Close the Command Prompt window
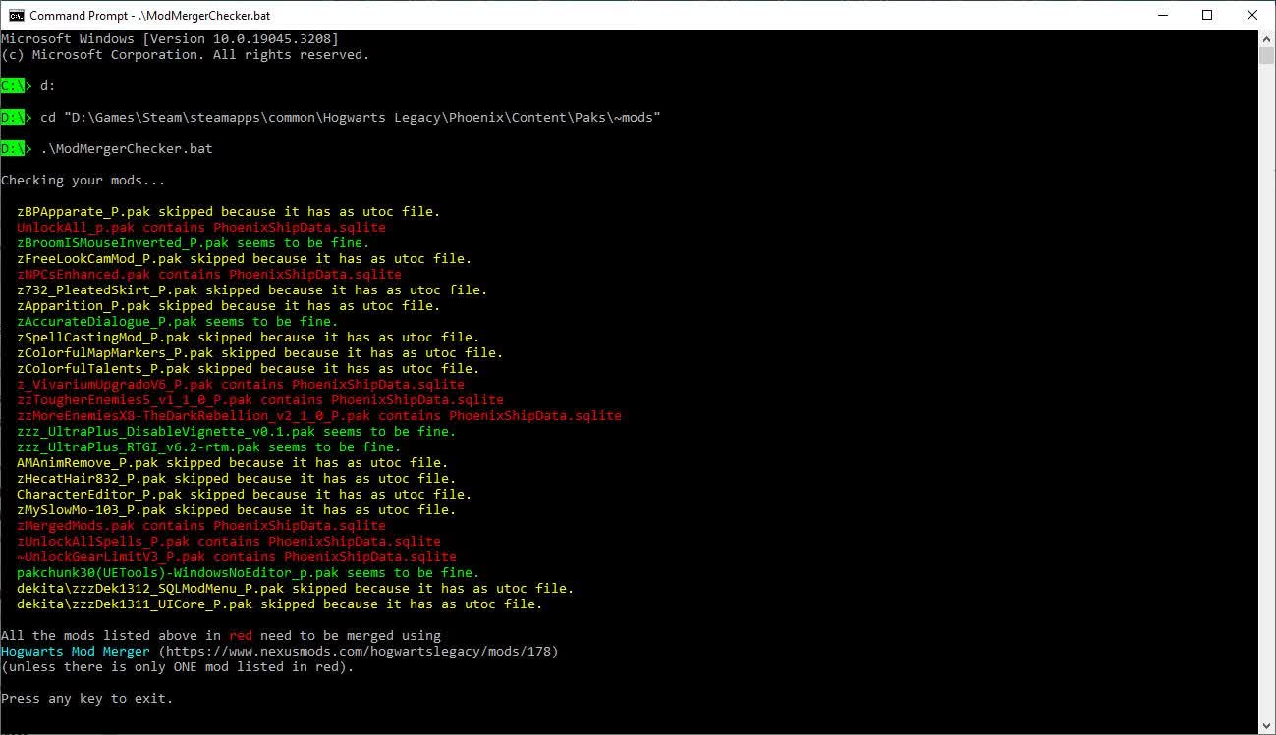This screenshot has height=735, width=1276. pos(1251,15)
